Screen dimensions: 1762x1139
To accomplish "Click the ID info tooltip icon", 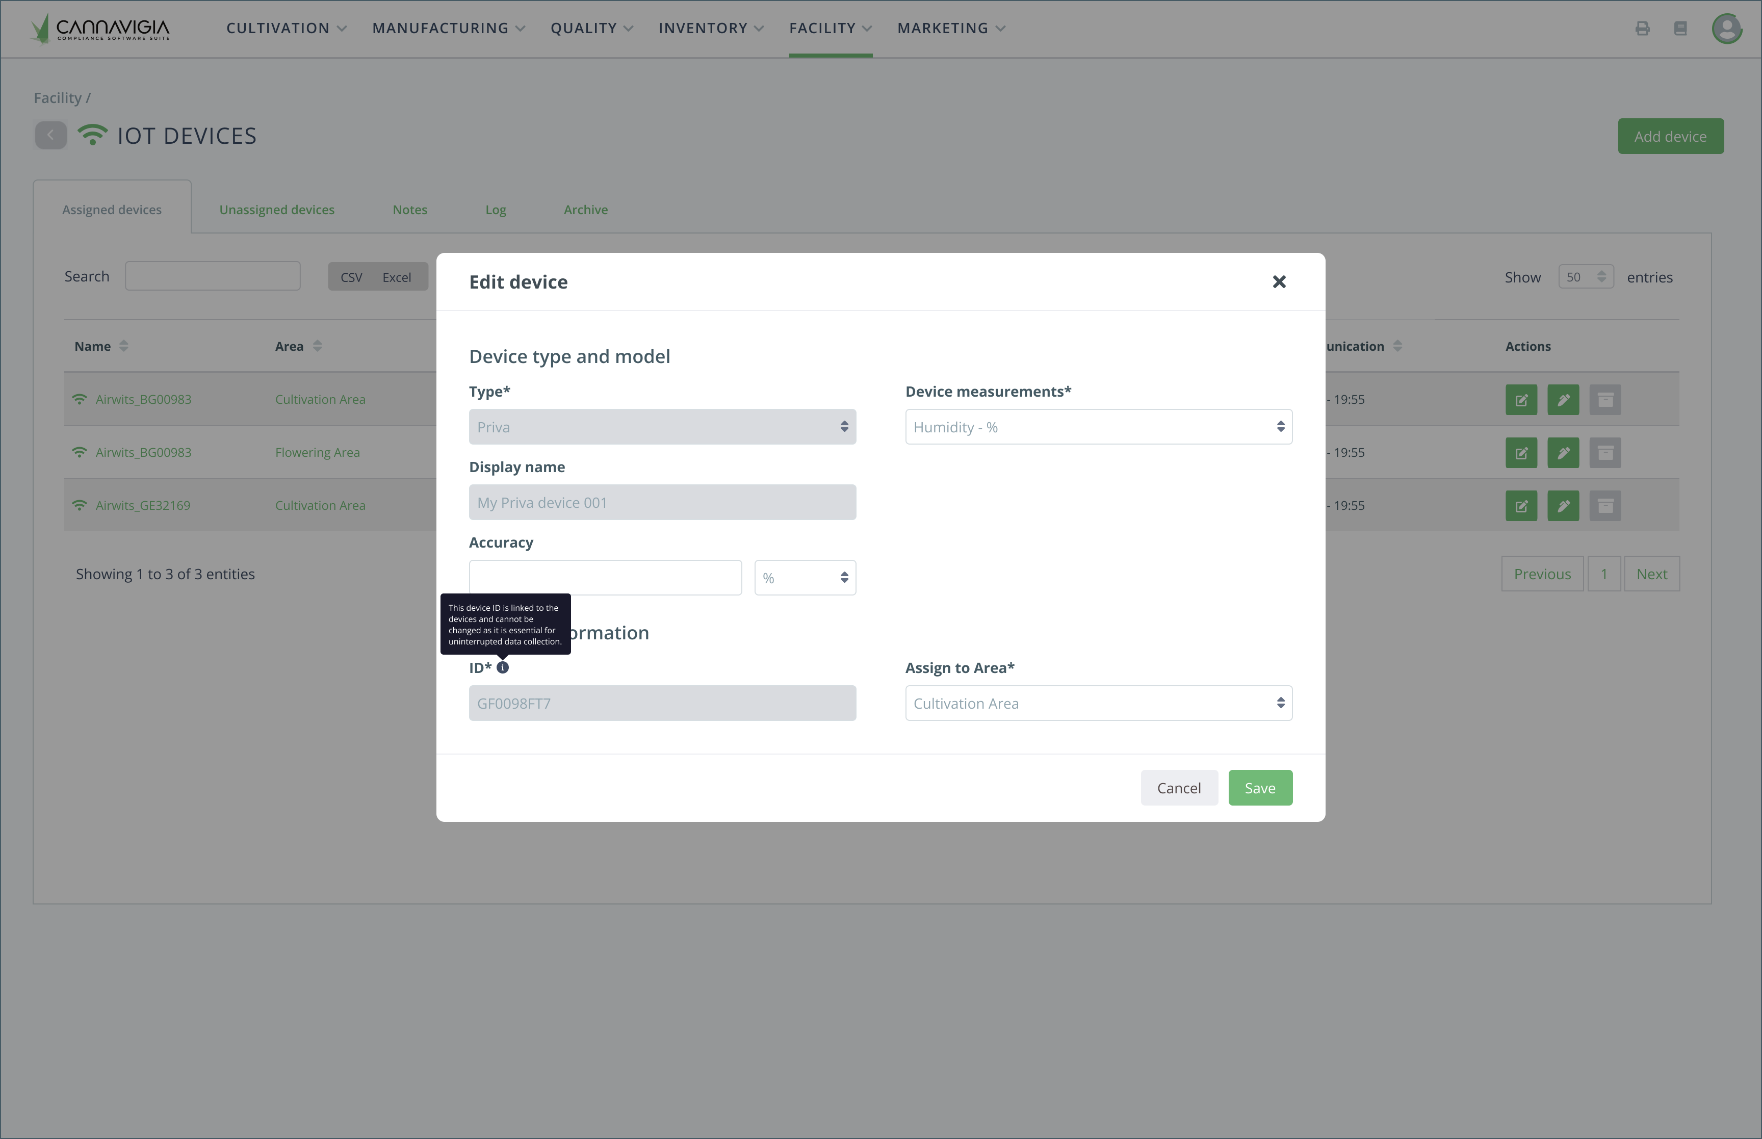I will [503, 667].
